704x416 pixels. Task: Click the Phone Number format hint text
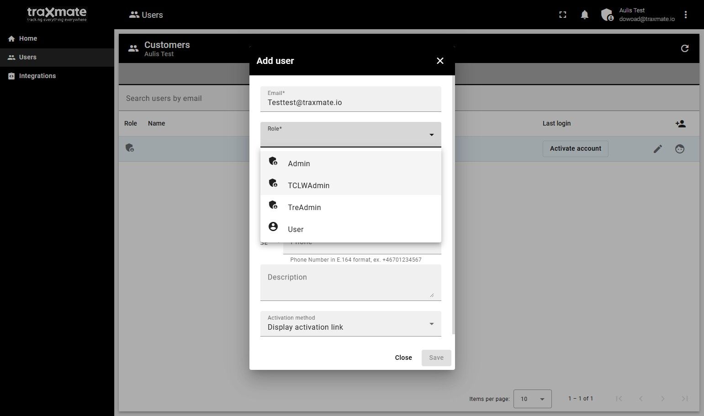(356, 260)
